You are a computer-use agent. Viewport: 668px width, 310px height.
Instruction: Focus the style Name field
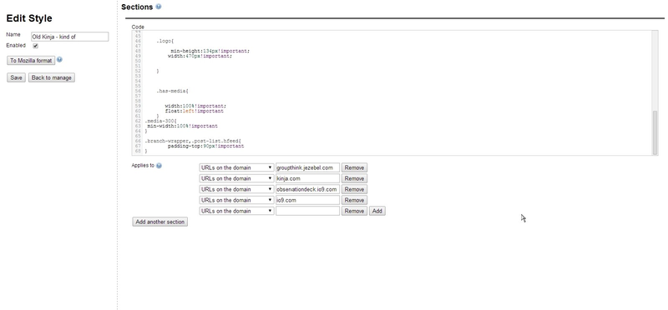70,37
